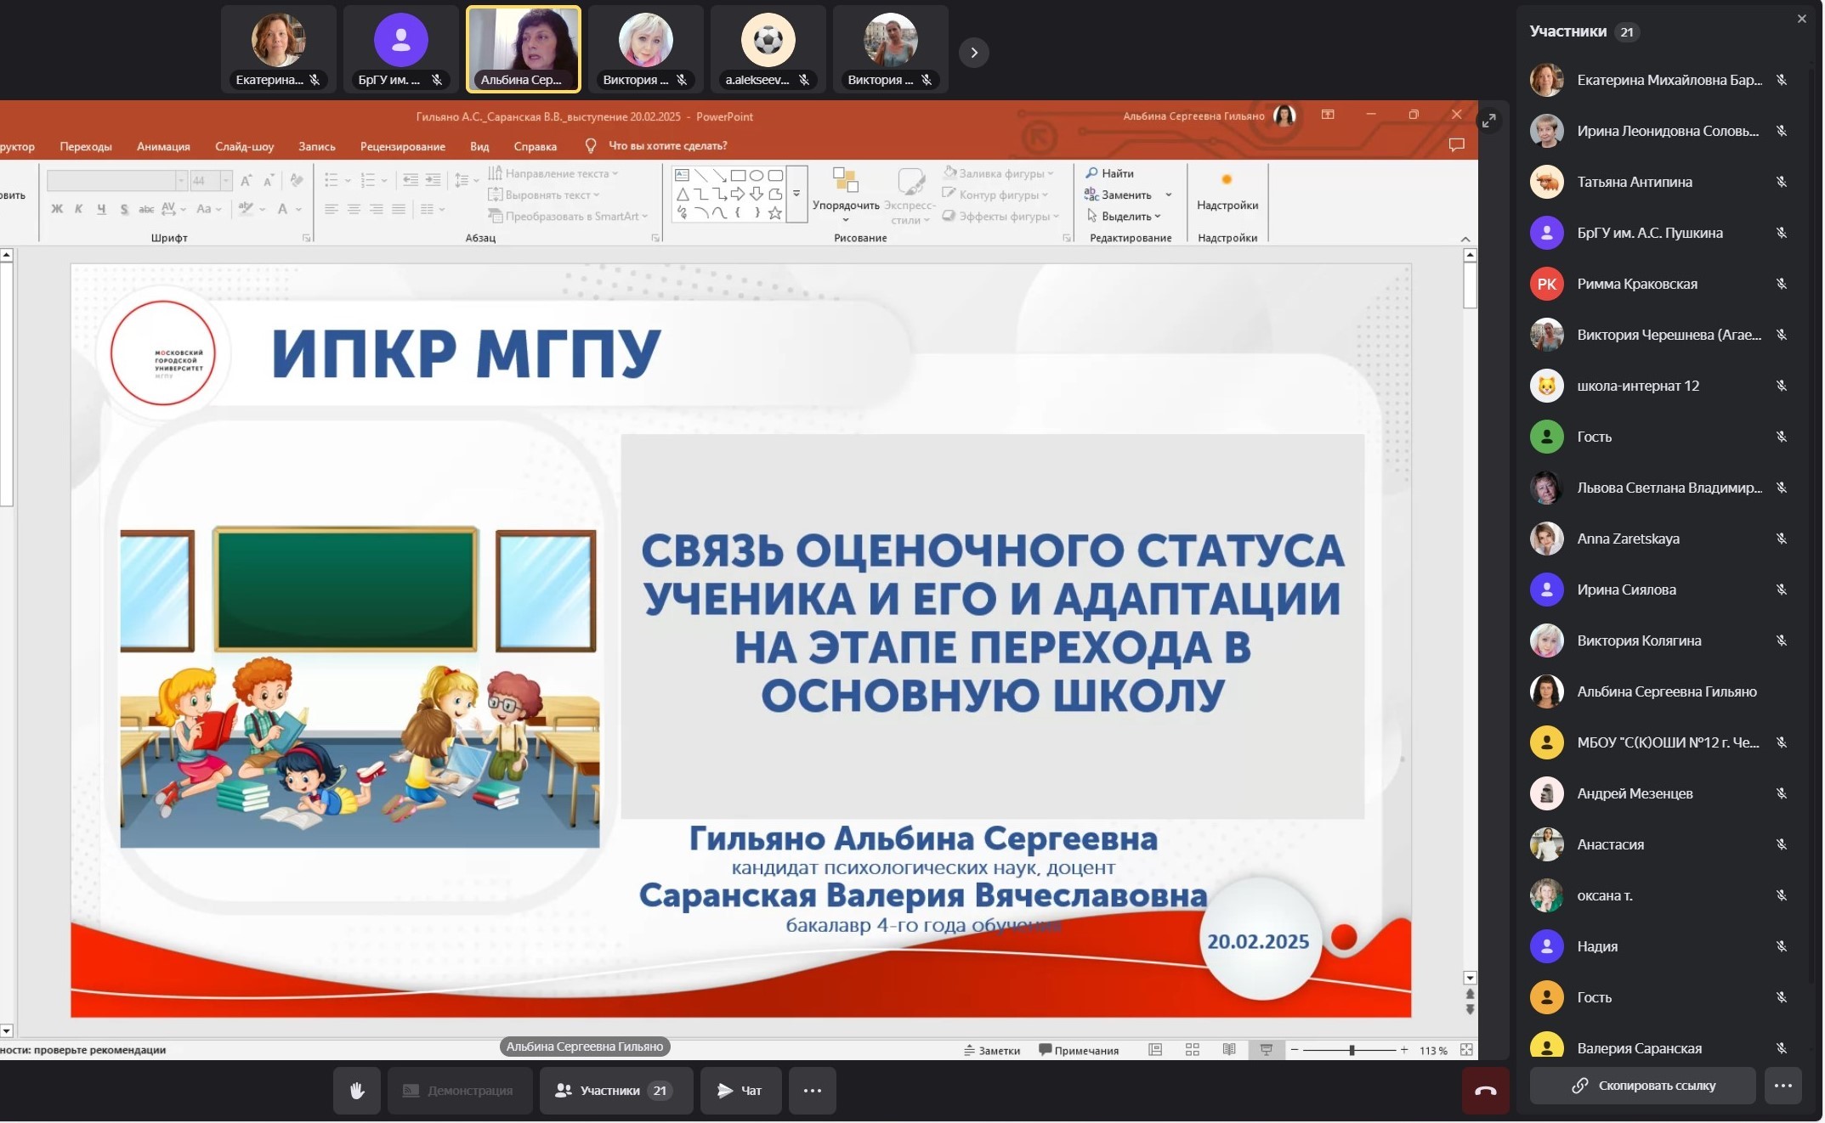The width and height of the screenshot is (1825, 1123).
Task: Click the slide sorter view icon
Action: pyautogui.click(x=1192, y=1050)
